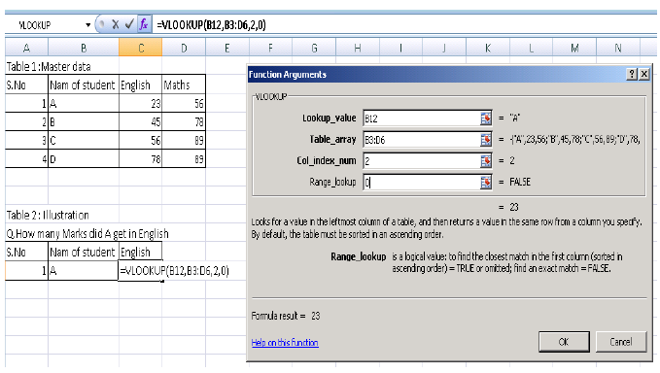This screenshot has height=373, width=660.
Task: Confirm the formula with the checkmark icon
Action: click(x=129, y=24)
